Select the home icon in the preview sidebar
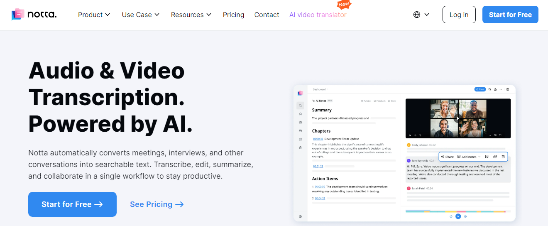Screen dimensions: 548x226 click(x=300, y=114)
